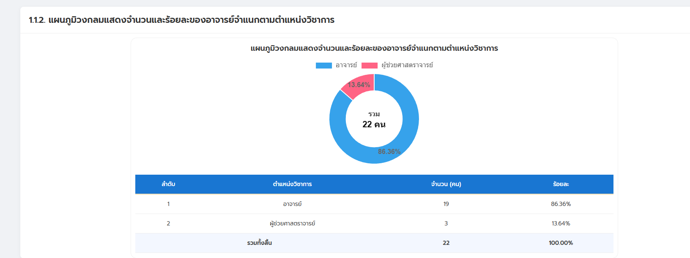Select the อาจารย์ cell in table row 1
The image size is (690, 258).
[x=292, y=204]
